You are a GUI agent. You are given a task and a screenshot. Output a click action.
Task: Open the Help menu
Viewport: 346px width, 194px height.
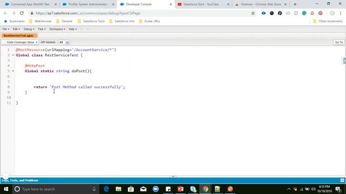[72, 29]
